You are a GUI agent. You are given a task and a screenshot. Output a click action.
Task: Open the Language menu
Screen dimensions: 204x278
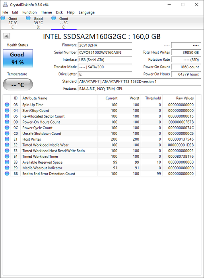pos(86,12)
